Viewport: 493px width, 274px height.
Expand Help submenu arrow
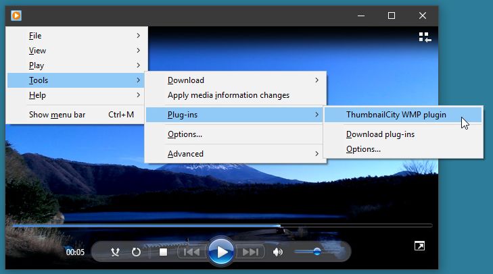tap(139, 95)
